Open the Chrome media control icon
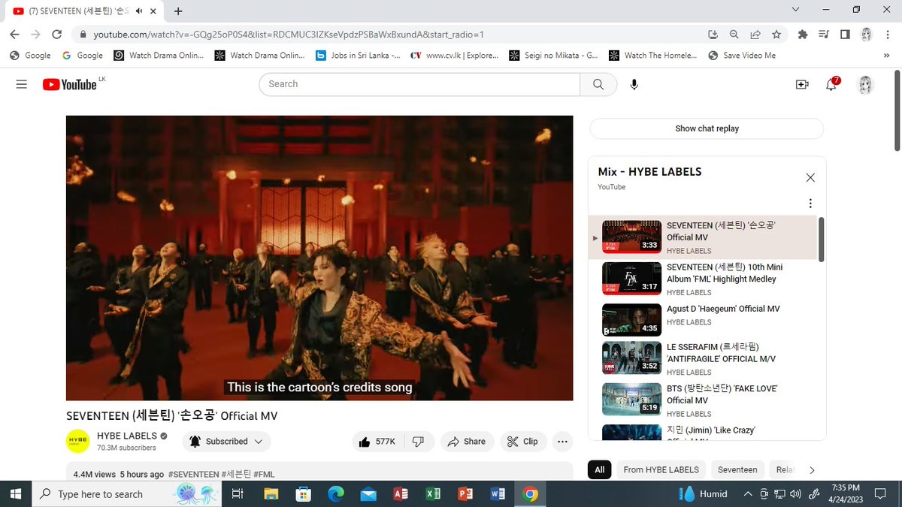 pos(824,35)
